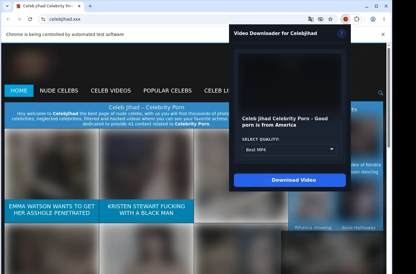Viewport: 416px width, 274px height.
Task: Open the CELEB VIDEOS menu item
Action: (111, 91)
